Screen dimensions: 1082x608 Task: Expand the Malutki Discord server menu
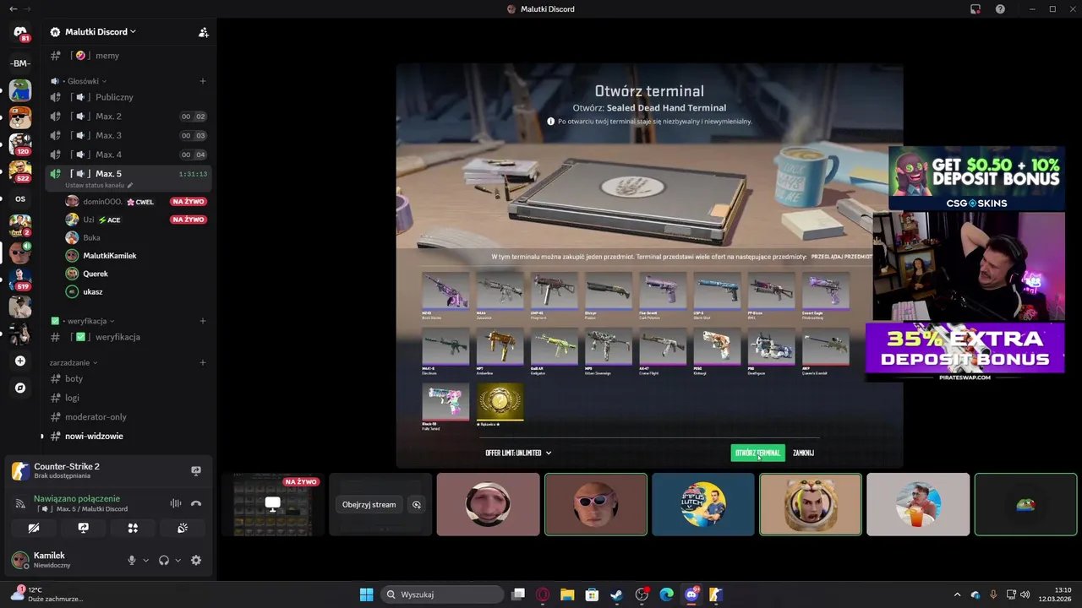pyautogui.click(x=100, y=32)
